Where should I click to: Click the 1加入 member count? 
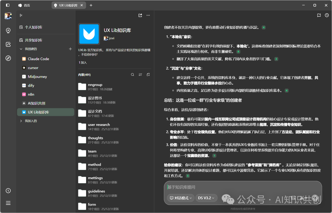click(83, 63)
